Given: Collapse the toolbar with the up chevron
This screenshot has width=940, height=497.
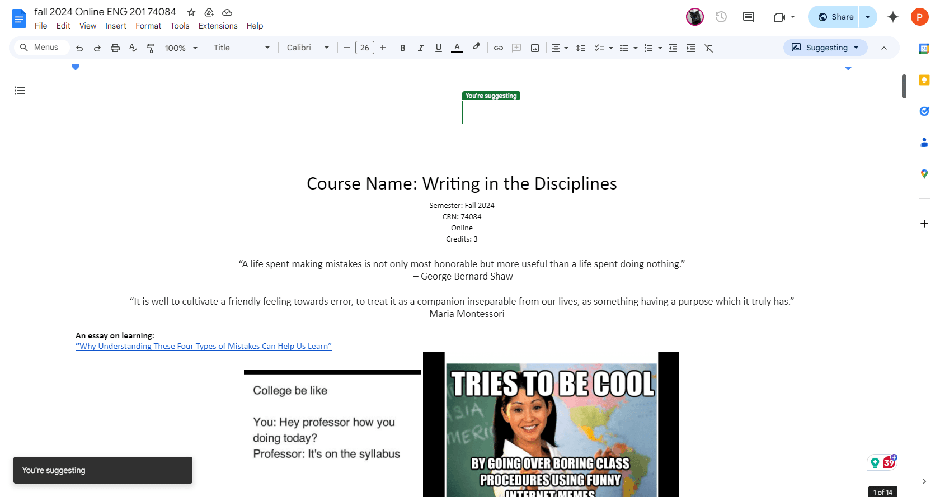Looking at the screenshot, I should click(884, 48).
